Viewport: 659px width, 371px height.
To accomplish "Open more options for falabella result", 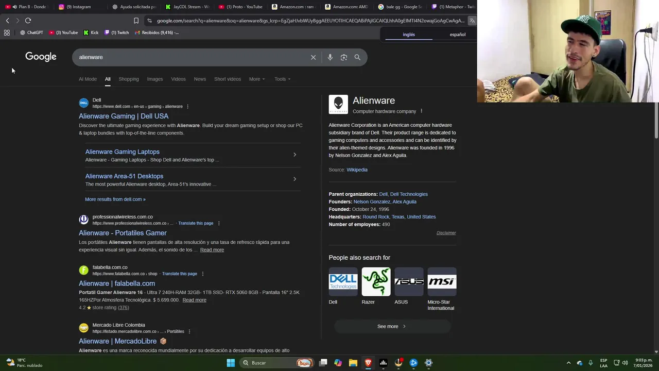I will coord(203,274).
